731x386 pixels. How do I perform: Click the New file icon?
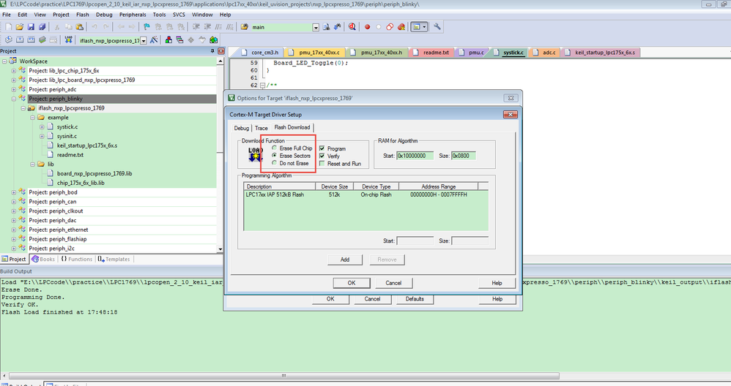click(8, 27)
